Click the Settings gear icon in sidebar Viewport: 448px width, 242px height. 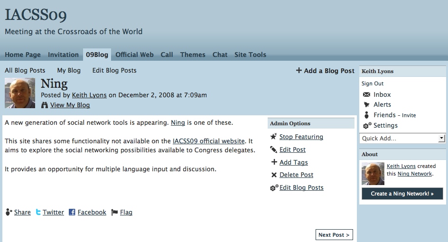pyautogui.click(x=367, y=125)
